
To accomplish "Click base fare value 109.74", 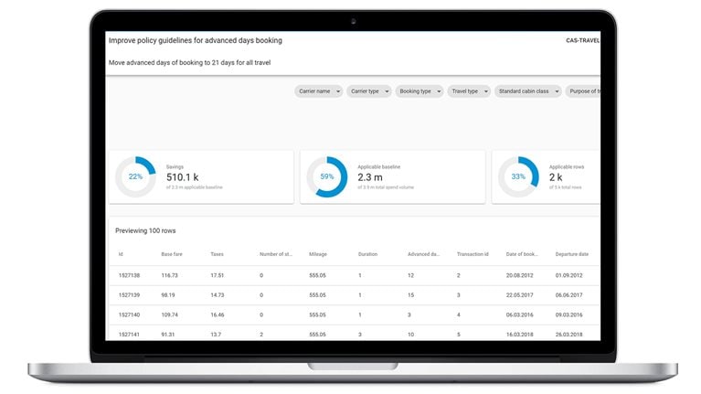I will pyautogui.click(x=169, y=314).
